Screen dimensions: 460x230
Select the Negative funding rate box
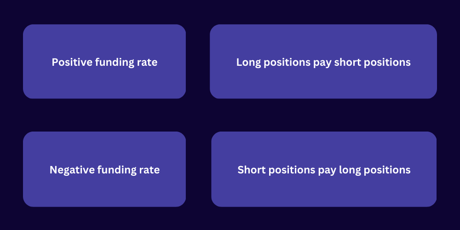[104, 169]
